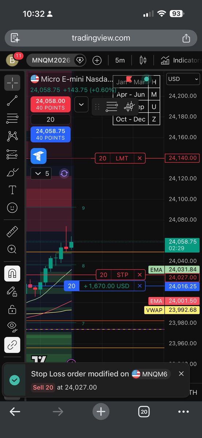
Task: Hide all drawings with eye icon
Action: [12, 326]
